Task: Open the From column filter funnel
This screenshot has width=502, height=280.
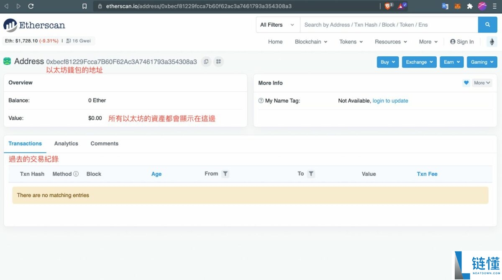Action: coord(225,174)
